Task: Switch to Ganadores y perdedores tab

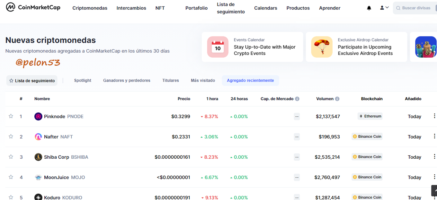Action: click(127, 80)
